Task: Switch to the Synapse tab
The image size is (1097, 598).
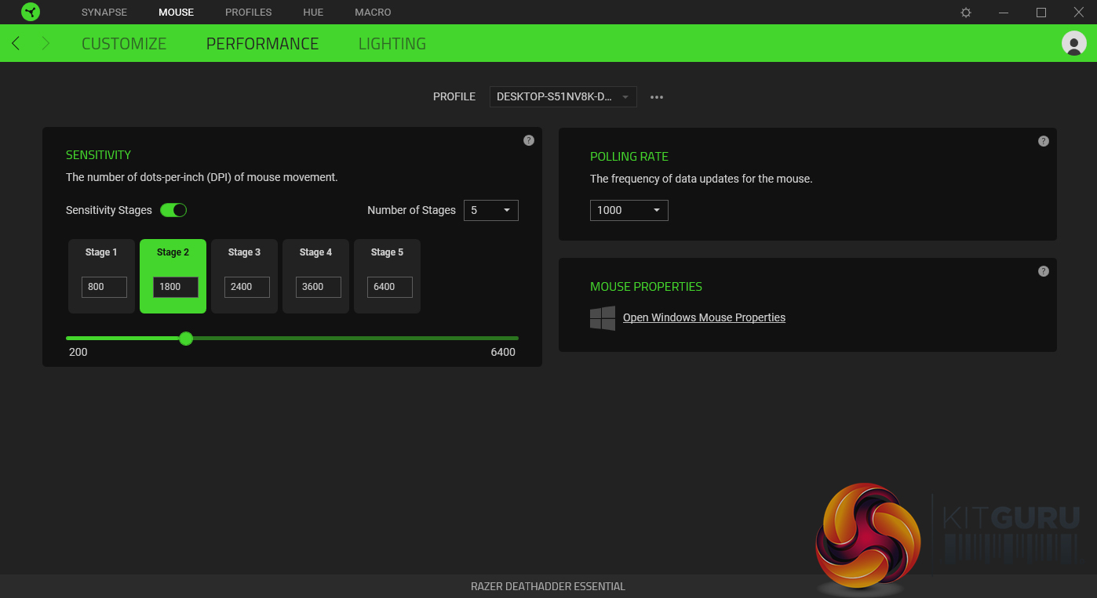Action: point(104,13)
